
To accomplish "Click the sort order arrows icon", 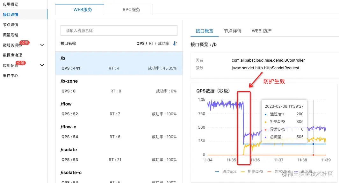I will tap(175, 44).
